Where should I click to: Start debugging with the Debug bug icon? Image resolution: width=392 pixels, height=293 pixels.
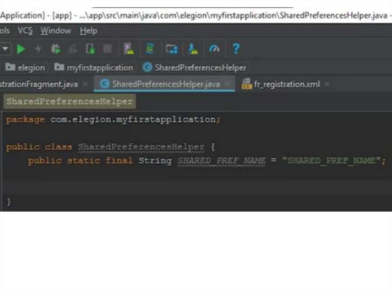pyautogui.click(x=56, y=49)
